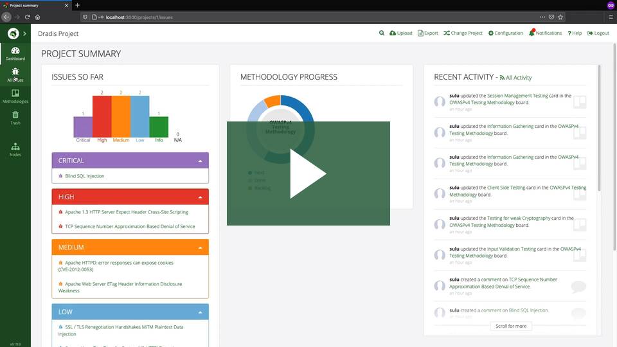Click the purple Critical bar in chart
617x347 pixels.
[x=83, y=127]
